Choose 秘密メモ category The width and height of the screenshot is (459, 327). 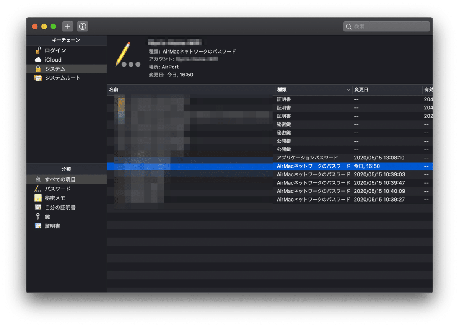pyautogui.click(x=66, y=198)
